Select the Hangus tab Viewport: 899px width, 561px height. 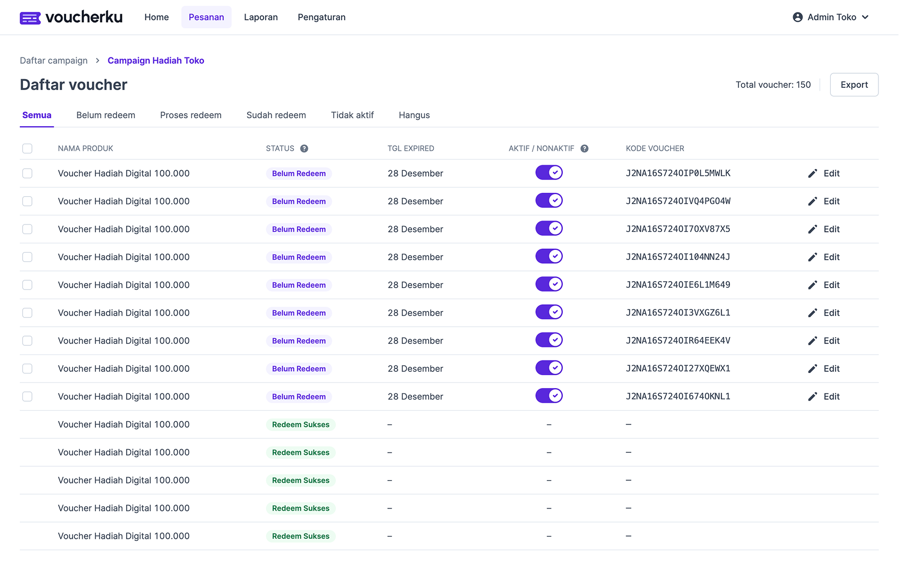pos(414,115)
